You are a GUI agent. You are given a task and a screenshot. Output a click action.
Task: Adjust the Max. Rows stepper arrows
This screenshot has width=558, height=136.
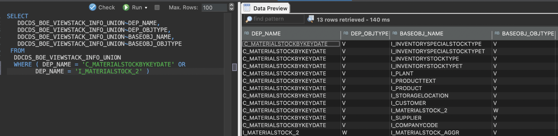231,7
